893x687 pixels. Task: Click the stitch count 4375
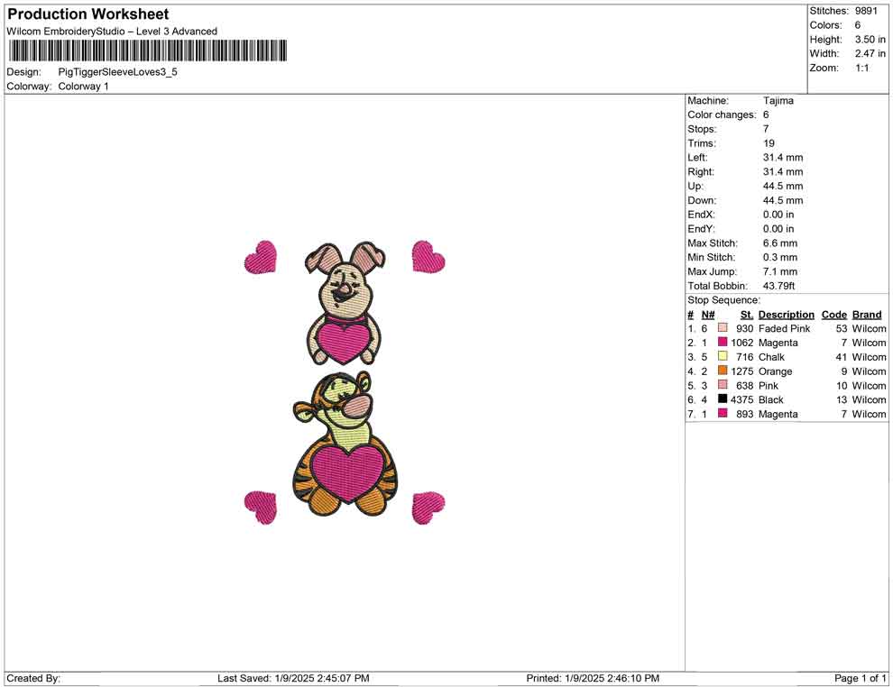pyautogui.click(x=741, y=399)
